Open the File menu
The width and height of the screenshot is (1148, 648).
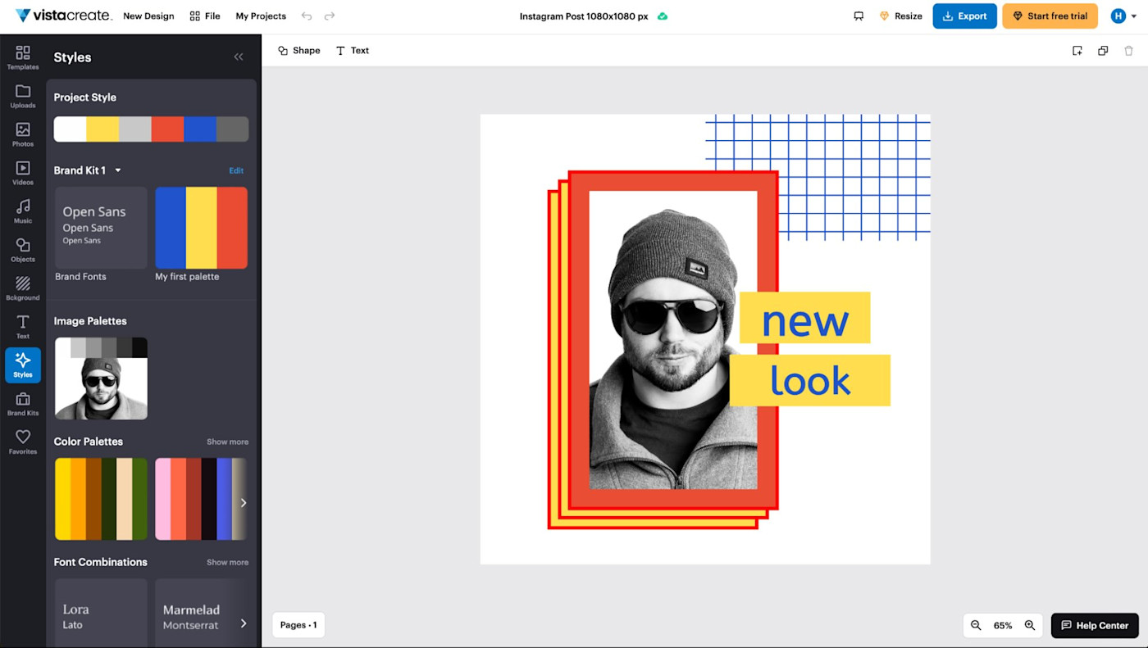(x=205, y=16)
